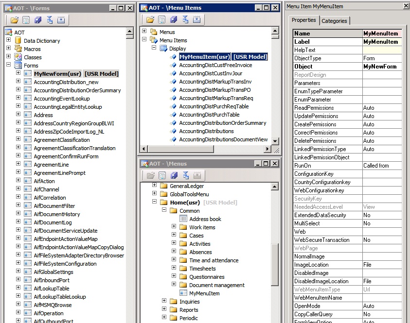Viewport: 410px width, 323px height.
Task: Click the Properties icon in Forms window toolbar
Action: click(x=26, y=20)
